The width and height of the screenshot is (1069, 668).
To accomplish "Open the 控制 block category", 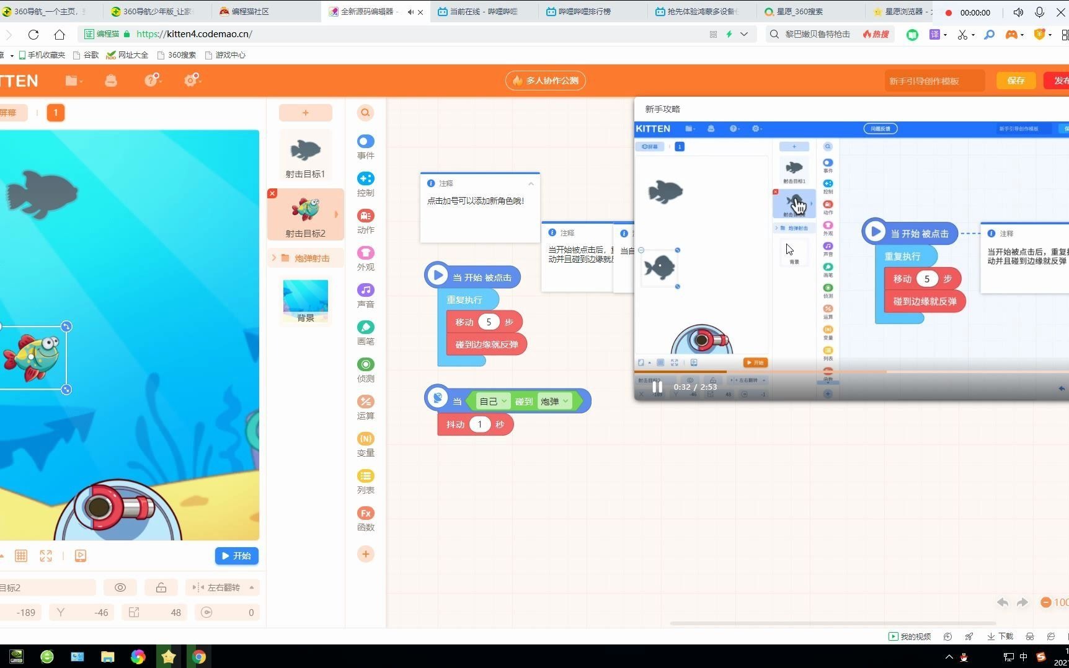I will pyautogui.click(x=366, y=178).
